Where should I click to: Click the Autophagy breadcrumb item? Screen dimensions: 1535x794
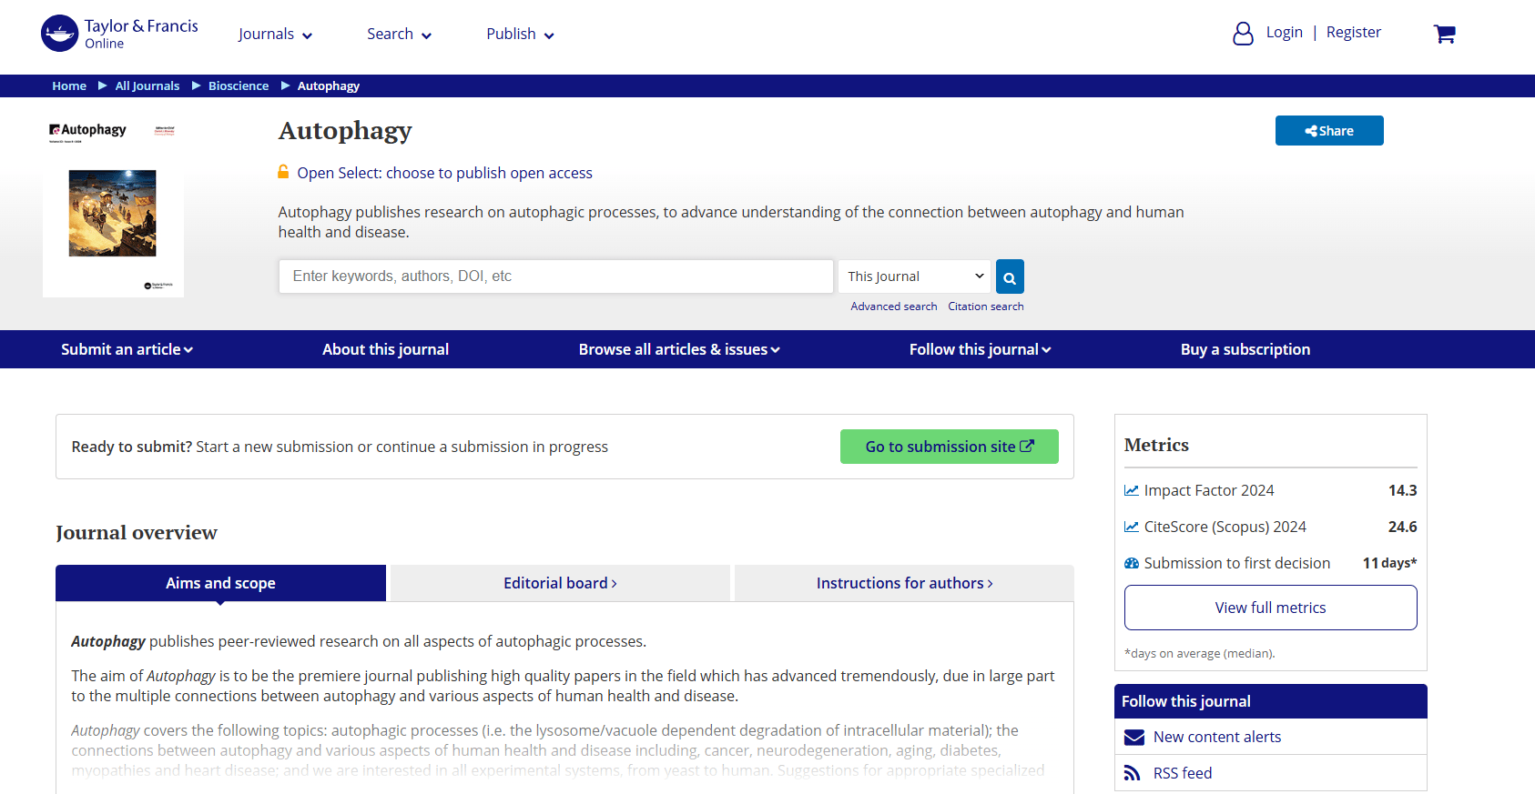click(329, 85)
